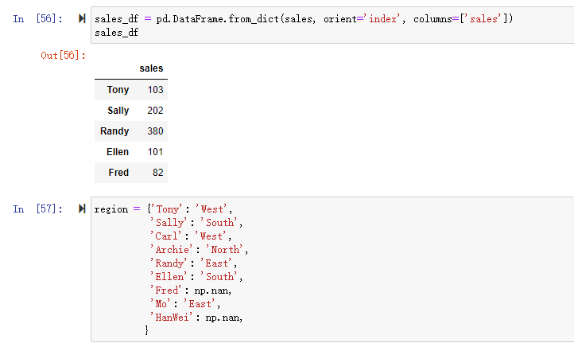This screenshot has width=574, height=347.
Task: Click the 'HanWei': np.nan line
Action: tap(196, 317)
